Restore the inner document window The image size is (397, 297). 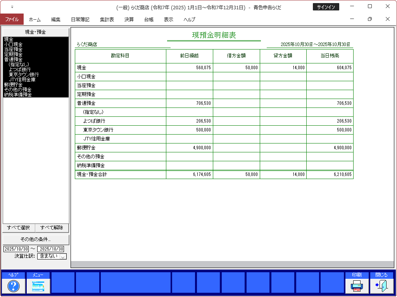pos(369,19)
